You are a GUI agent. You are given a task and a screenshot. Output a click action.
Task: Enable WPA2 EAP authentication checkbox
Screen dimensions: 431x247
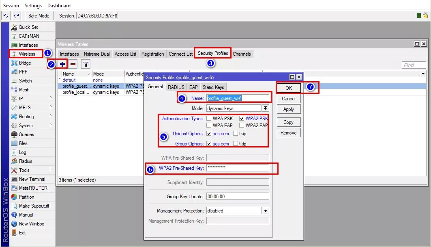click(242, 125)
